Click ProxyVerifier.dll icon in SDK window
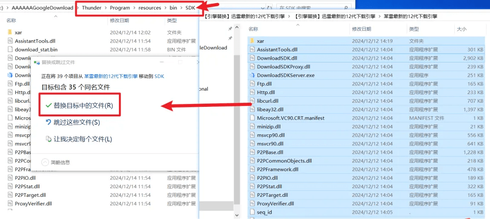 (x=10, y=204)
